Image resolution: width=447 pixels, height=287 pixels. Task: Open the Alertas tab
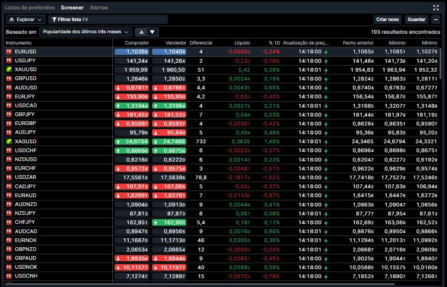click(x=99, y=7)
